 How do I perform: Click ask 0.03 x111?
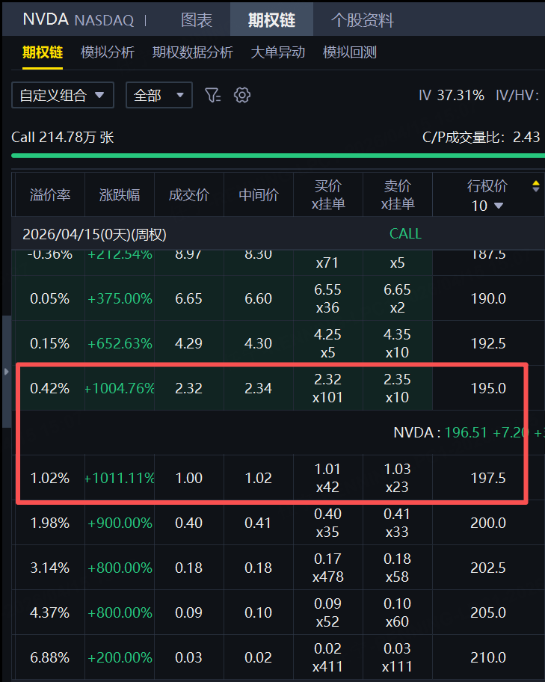(397, 657)
